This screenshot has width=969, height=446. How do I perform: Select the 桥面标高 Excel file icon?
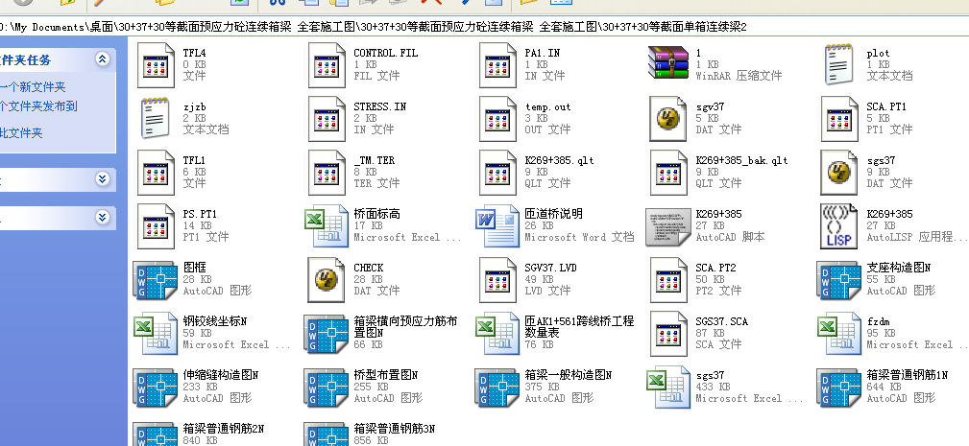point(327,226)
